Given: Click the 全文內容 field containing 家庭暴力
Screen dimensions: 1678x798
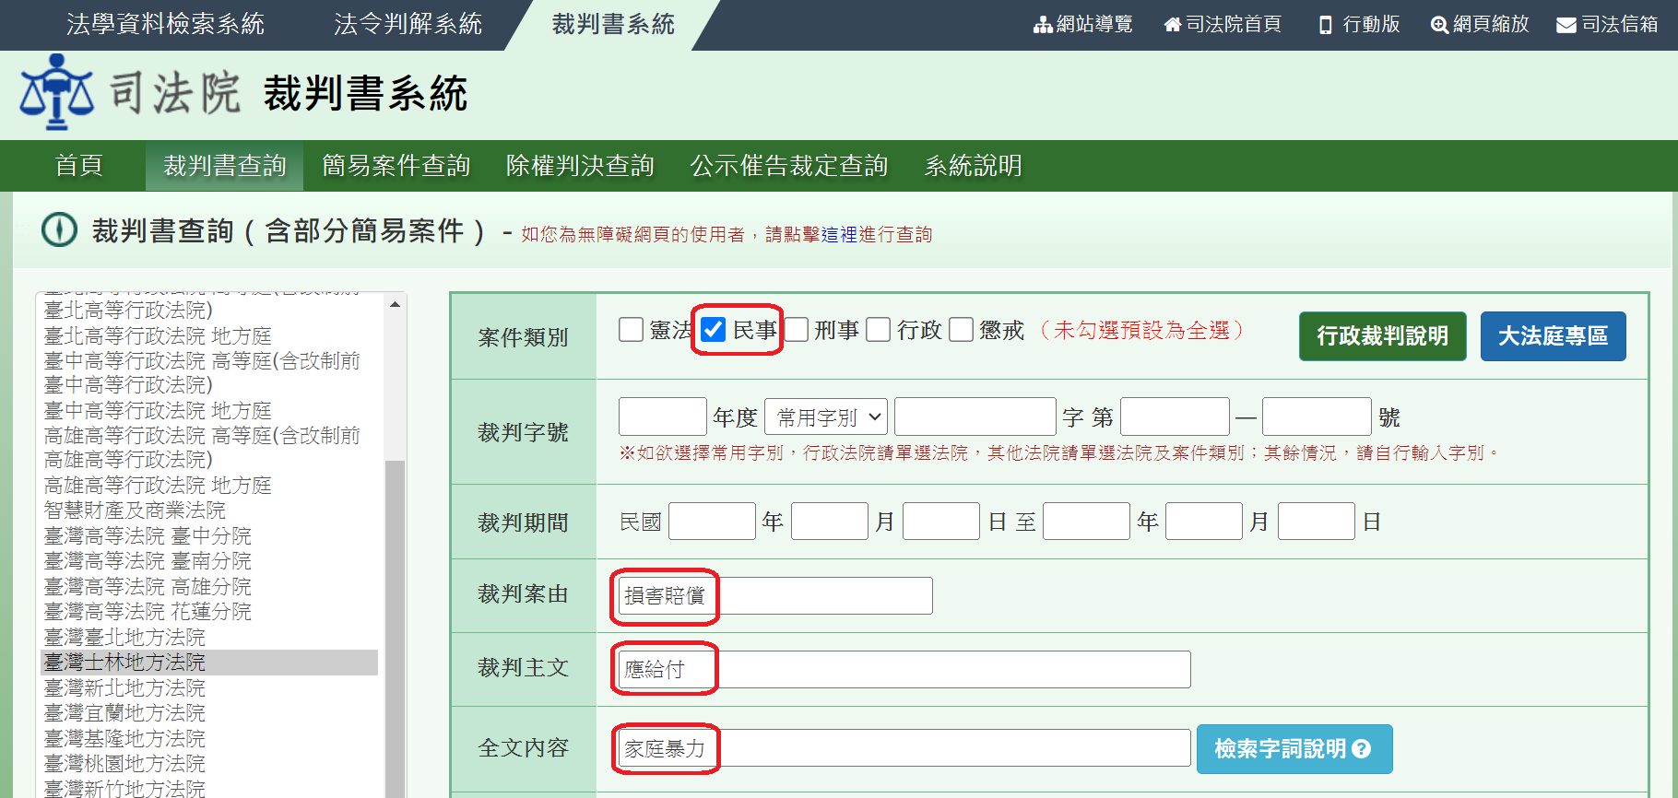Looking at the screenshot, I should [x=904, y=748].
